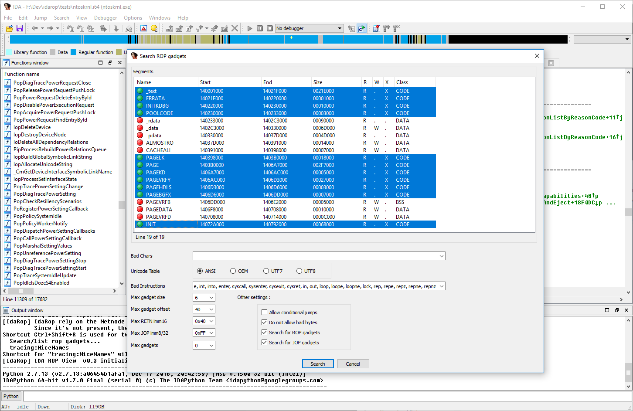Open the Windows menu
Image resolution: width=633 pixels, height=411 pixels.
160,18
